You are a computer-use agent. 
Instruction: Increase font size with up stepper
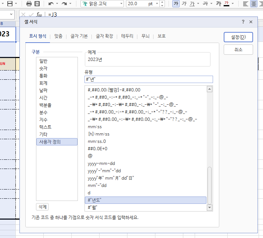tap(162, 2)
